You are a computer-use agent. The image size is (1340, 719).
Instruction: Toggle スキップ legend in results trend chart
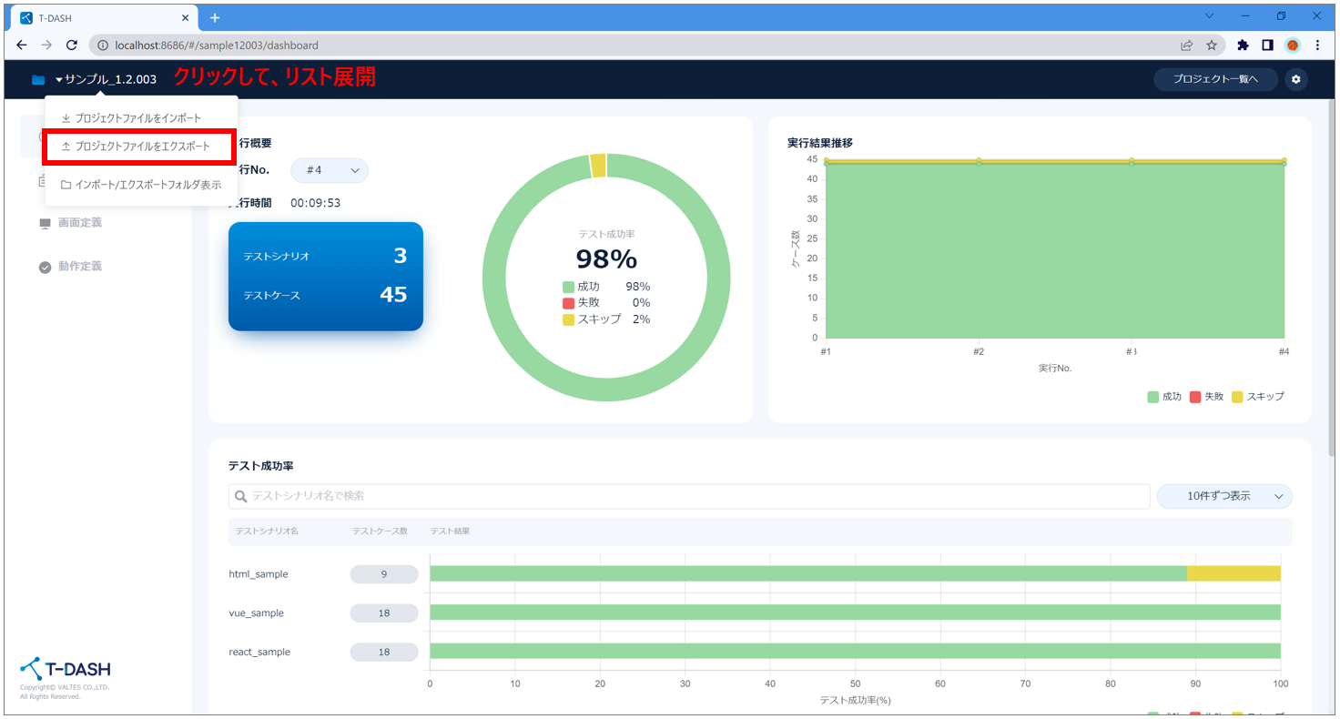pyautogui.click(x=1257, y=397)
